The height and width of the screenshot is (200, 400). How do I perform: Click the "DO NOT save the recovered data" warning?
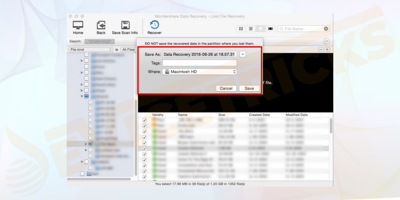click(x=200, y=44)
